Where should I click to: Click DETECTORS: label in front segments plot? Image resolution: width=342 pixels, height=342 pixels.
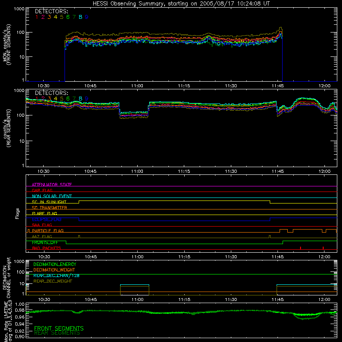51,12
